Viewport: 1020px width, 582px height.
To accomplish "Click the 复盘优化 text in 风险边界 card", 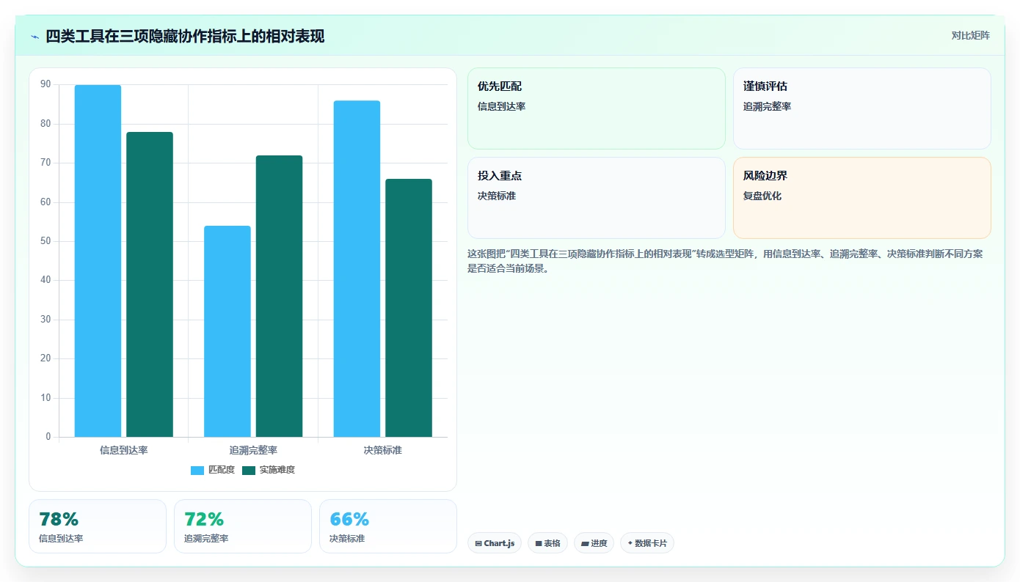I will click(x=762, y=196).
